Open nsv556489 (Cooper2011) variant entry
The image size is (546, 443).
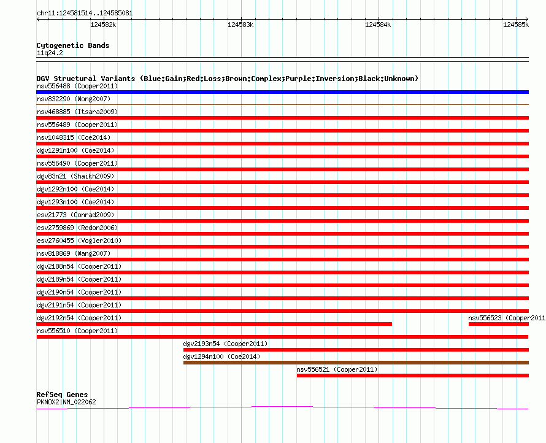click(77, 125)
